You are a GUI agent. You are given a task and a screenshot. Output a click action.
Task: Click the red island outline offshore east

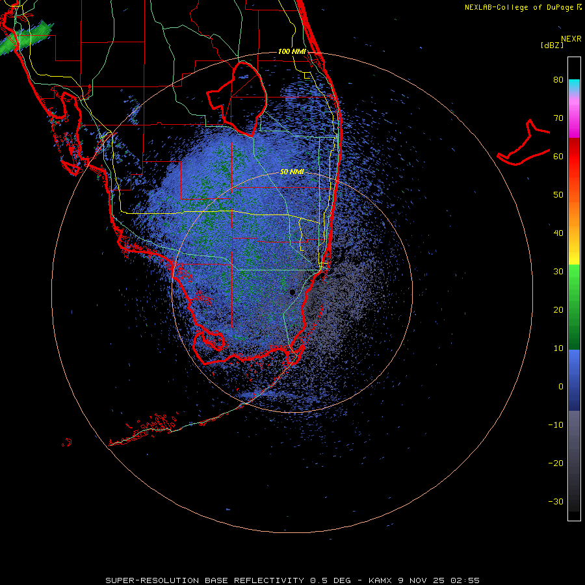[524, 144]
